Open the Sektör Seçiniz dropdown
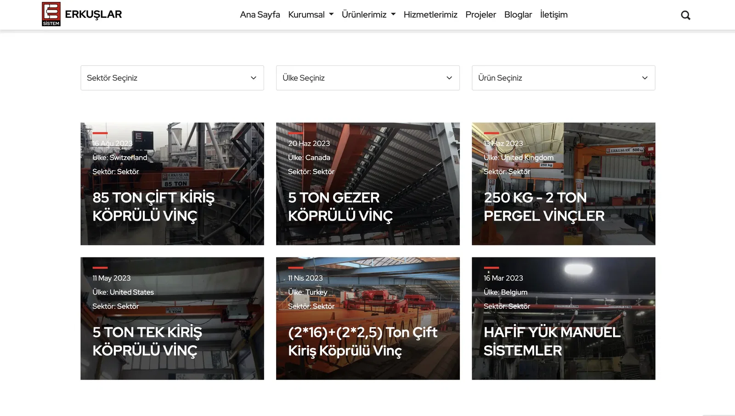The height and width of the screenshot is (416, 735). pos(172,78)
